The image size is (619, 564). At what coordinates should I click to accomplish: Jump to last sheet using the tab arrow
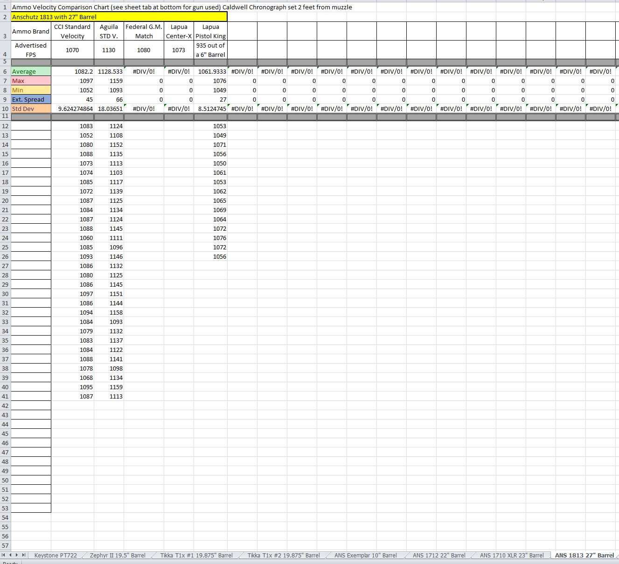[x=24, y=555]
